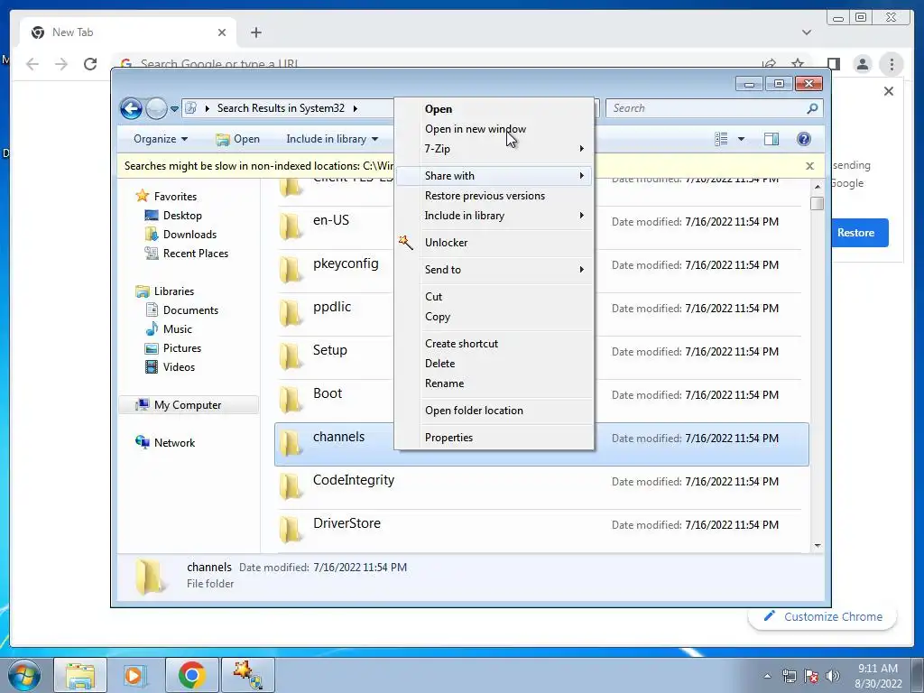
Task: Open Windows Media Player taskbar icon
Action: pos(135,675)
